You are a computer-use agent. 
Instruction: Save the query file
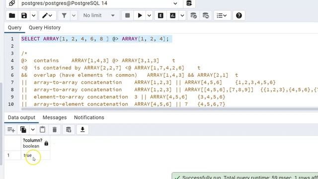point(24,15)
